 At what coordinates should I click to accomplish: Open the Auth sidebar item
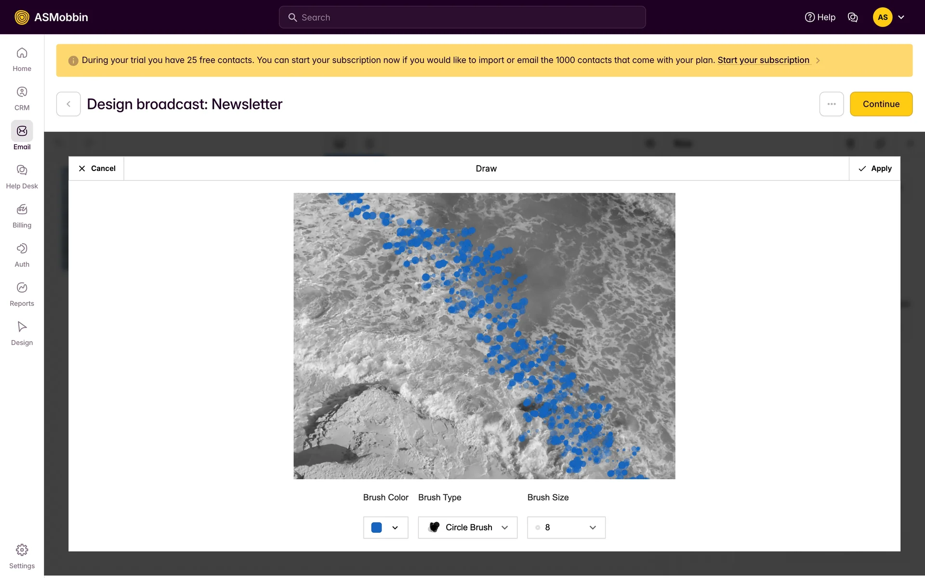tap(22, 254)
